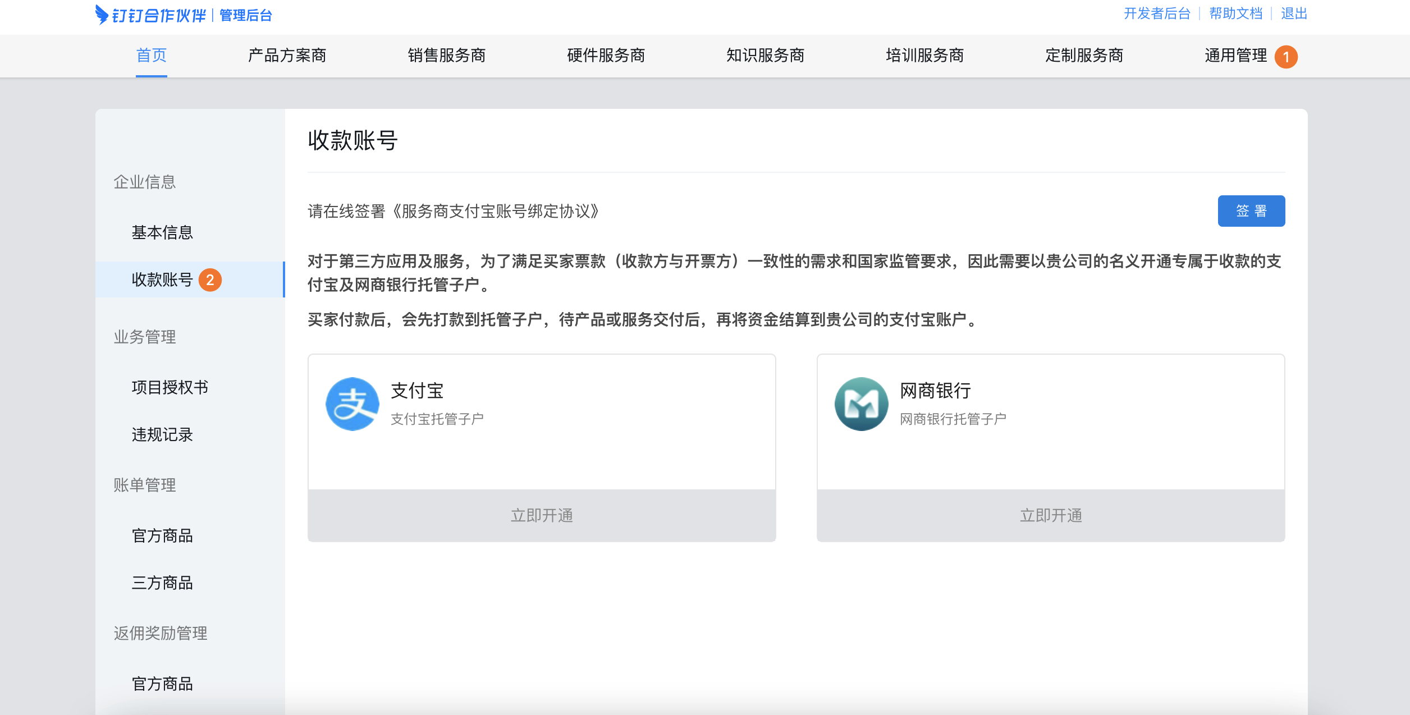Select 三方商品 under 账单管理
Image resolution: width=1410 pixels, height=715 pixels.
coord(162,583)
